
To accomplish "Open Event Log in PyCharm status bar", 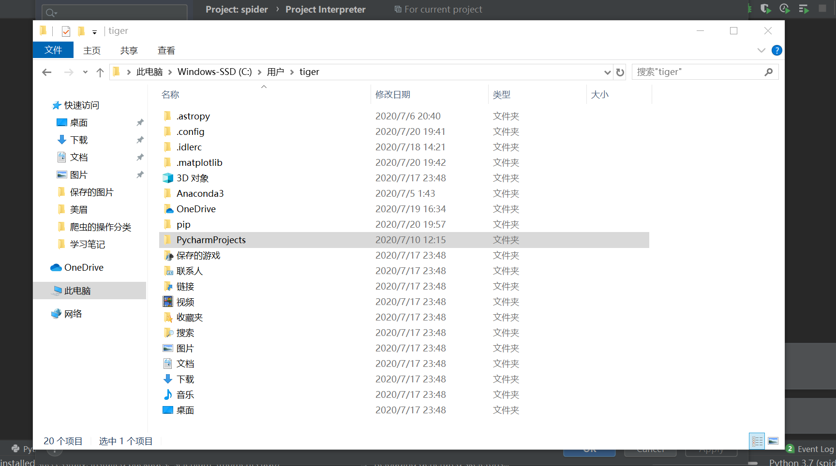I will [810, 449].
